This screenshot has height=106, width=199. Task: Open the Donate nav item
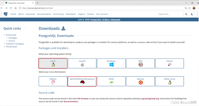pos(90,14)
